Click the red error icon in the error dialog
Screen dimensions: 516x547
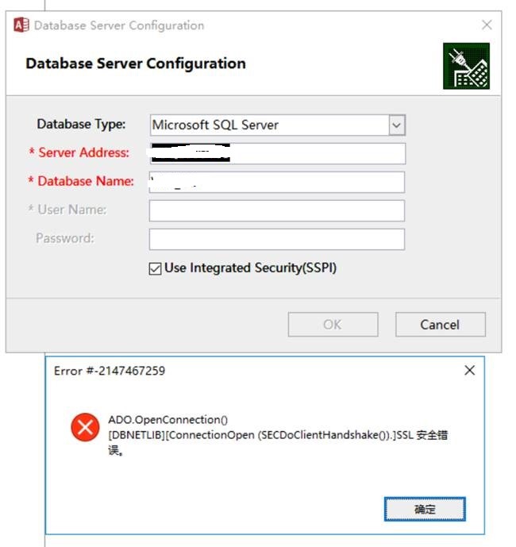tap(85, 427)
